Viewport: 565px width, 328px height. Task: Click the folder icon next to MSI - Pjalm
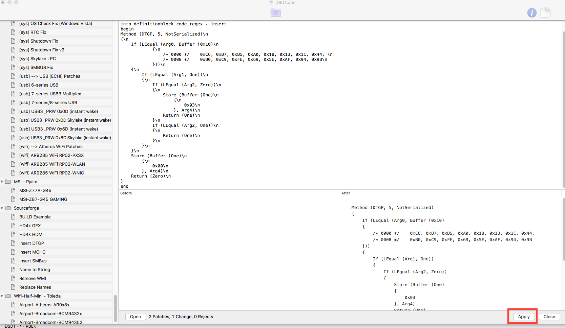8,182
